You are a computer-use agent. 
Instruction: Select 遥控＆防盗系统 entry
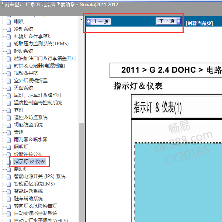[31, 117]
